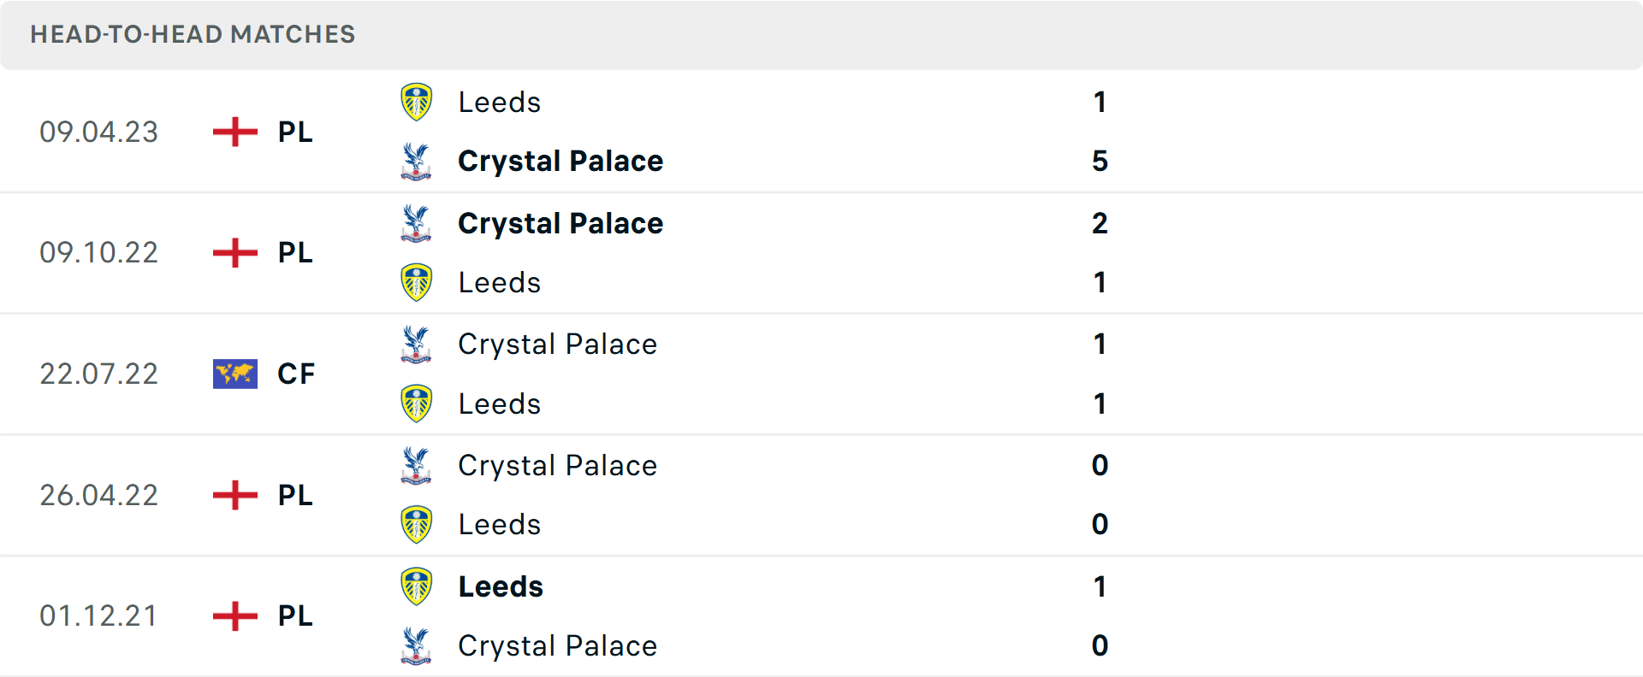Image resolution: width=1643 pixels, height=677 pixels.
Task: Click Crystal Palace crest in 09.10.22 match
Action: [x=417, y=223]
